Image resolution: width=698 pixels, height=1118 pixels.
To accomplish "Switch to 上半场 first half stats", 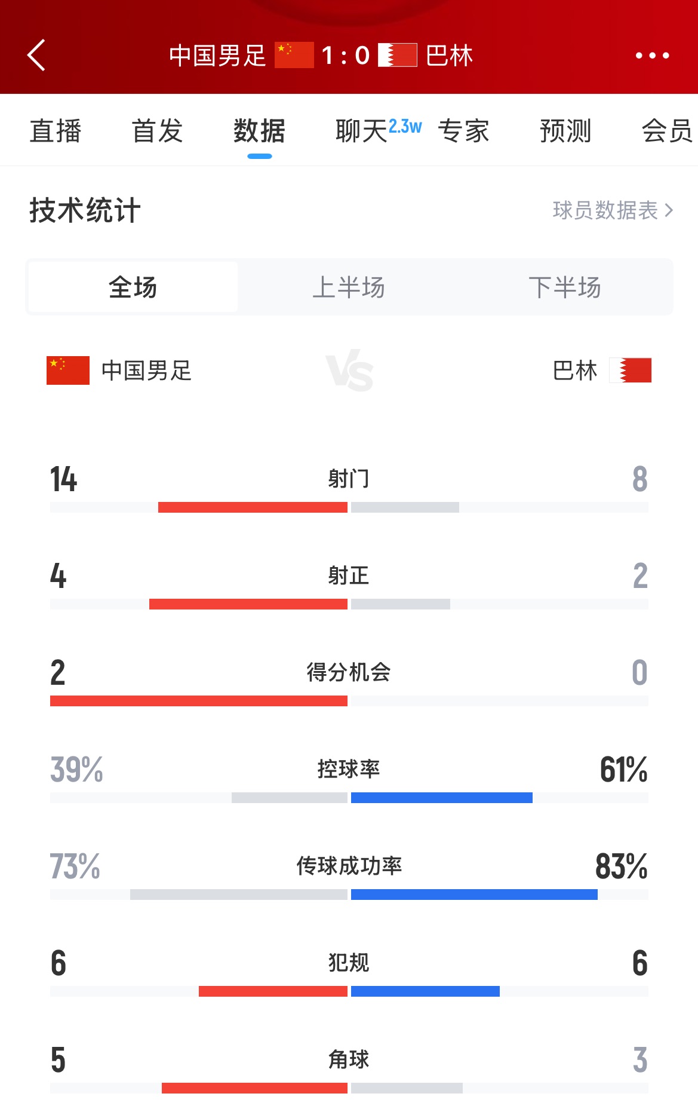I will point(349,287).
